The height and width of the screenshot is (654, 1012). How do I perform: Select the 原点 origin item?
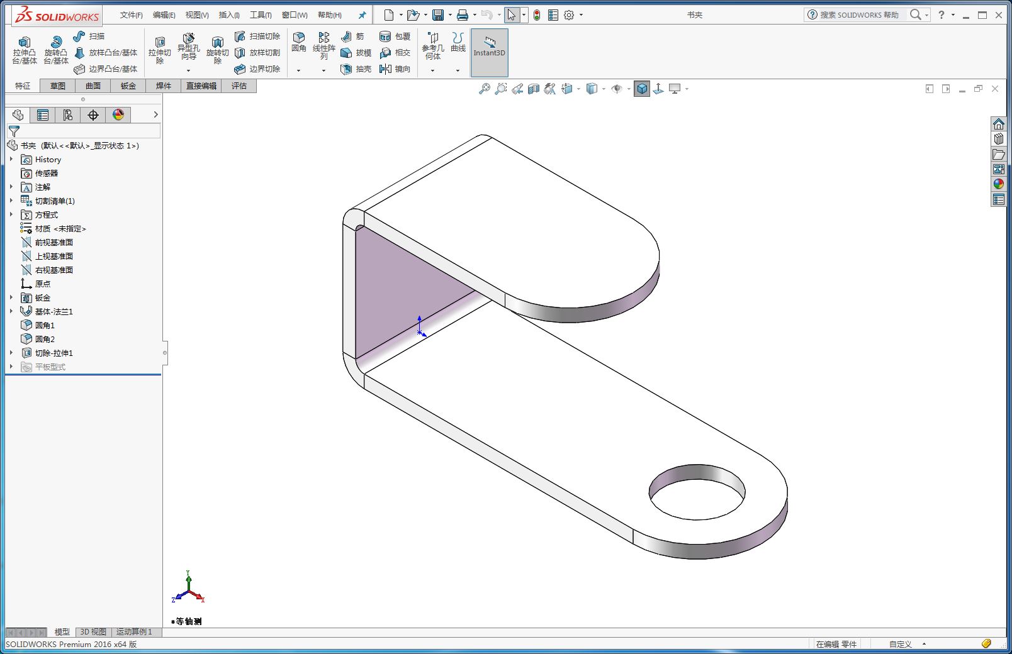click(x=36, y=284)
